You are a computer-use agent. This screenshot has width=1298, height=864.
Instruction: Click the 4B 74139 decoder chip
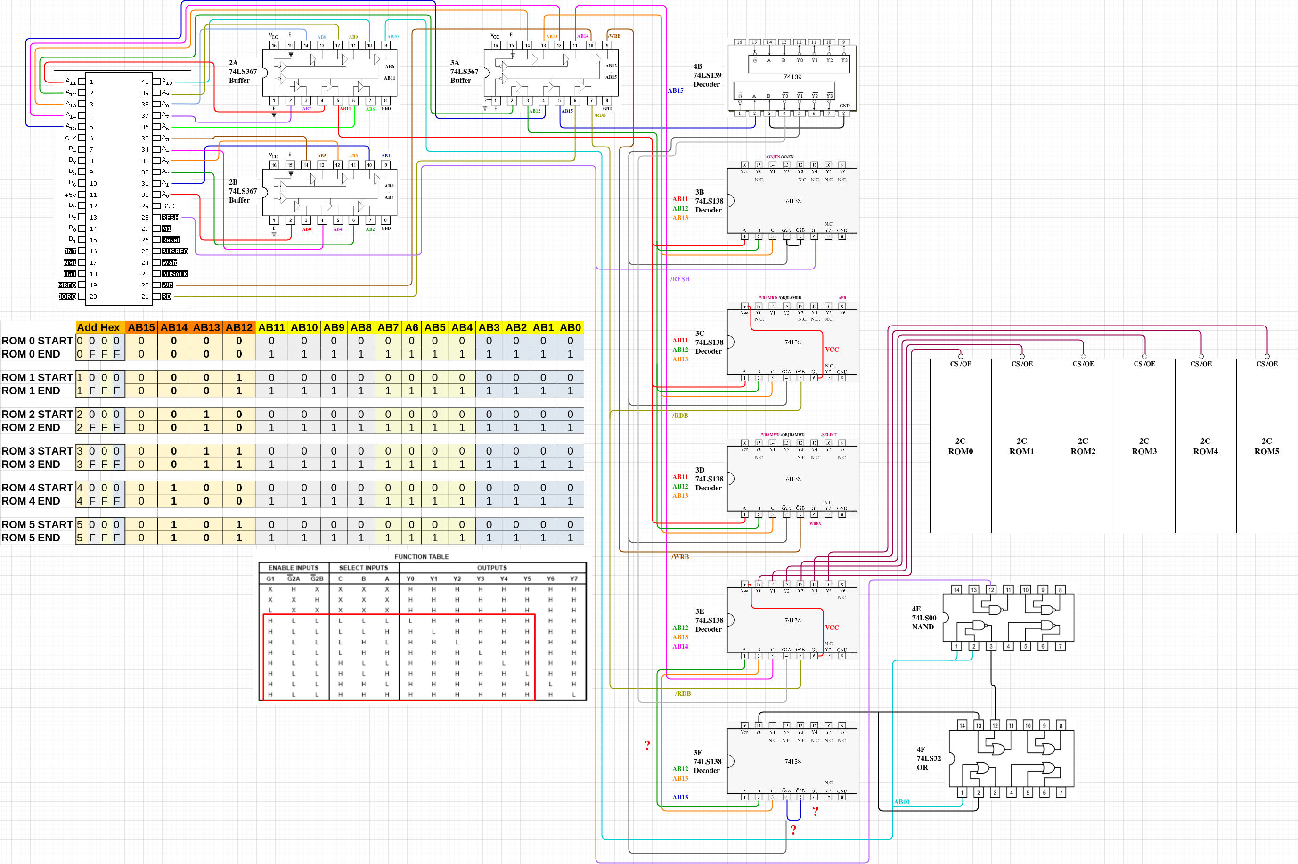tap(792, 77)
